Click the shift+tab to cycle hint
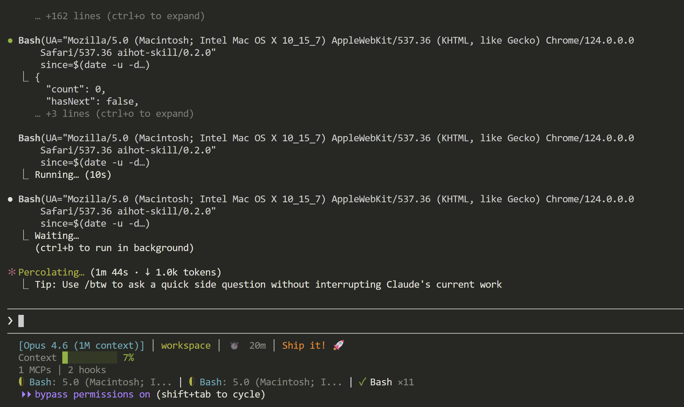 click(211, 394)
